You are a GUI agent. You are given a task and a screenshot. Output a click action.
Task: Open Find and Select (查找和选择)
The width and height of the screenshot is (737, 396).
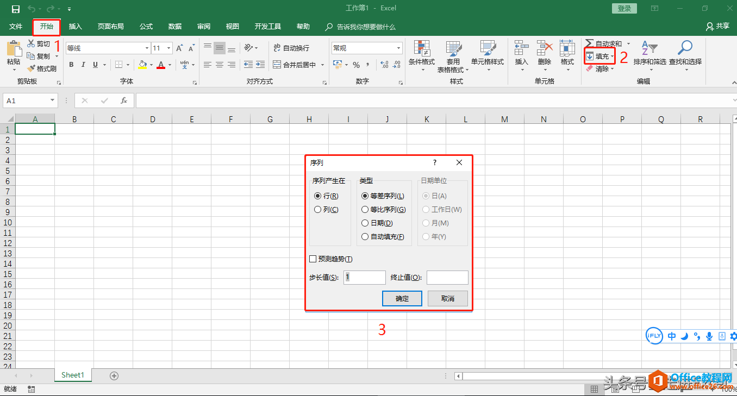pos(685,56)
